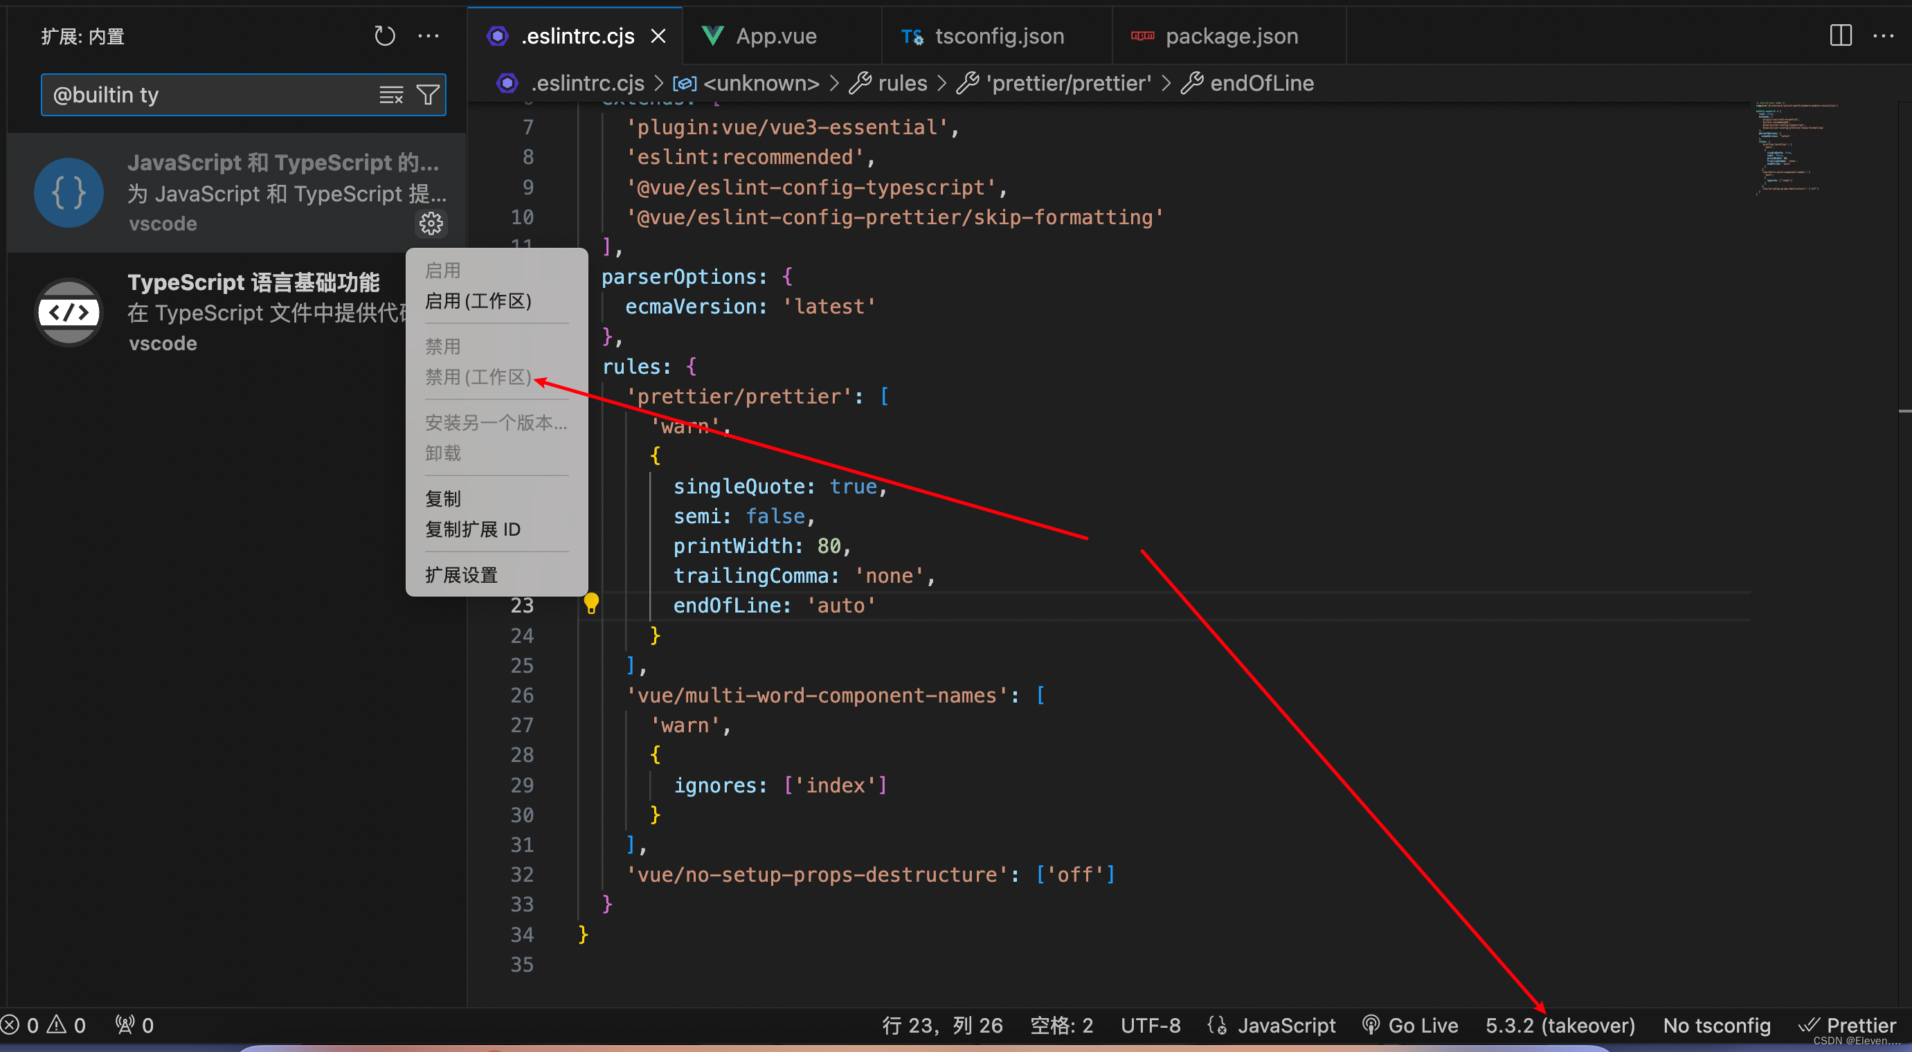Click the semi: false code line
The width and height of the screenshot is (1912, 1052).
743,516
